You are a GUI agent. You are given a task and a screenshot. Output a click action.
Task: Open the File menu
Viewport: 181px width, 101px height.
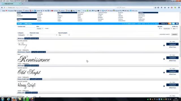[x=1, y=1]
